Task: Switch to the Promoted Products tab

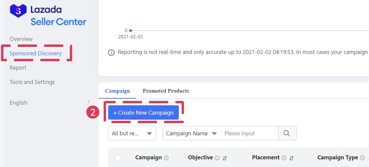Action: tap(166, 91)
